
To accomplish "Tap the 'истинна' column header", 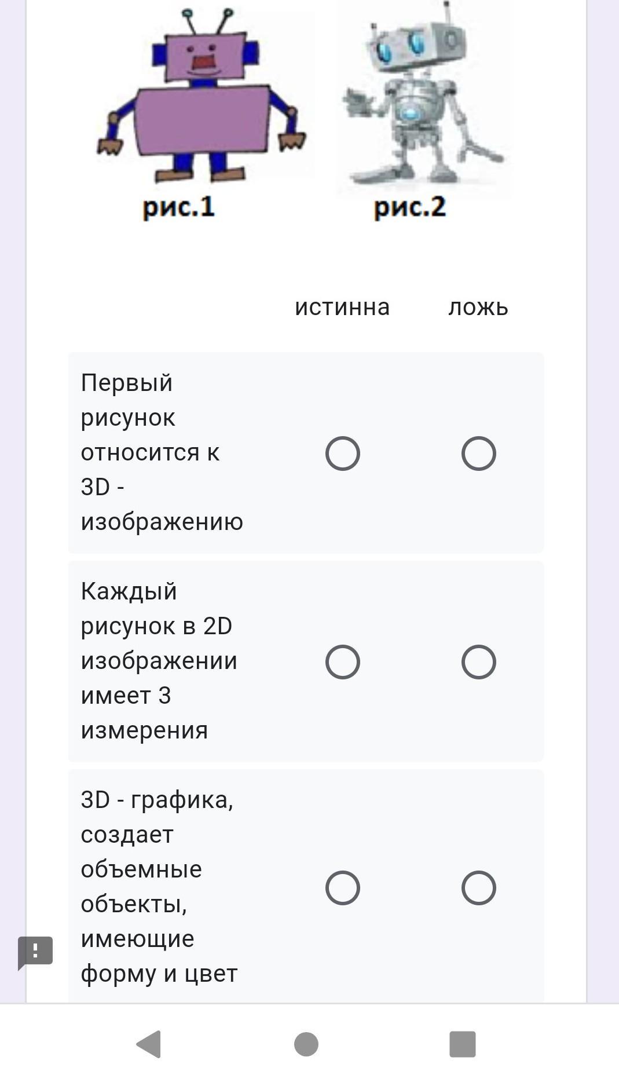I will coord(342,308).
